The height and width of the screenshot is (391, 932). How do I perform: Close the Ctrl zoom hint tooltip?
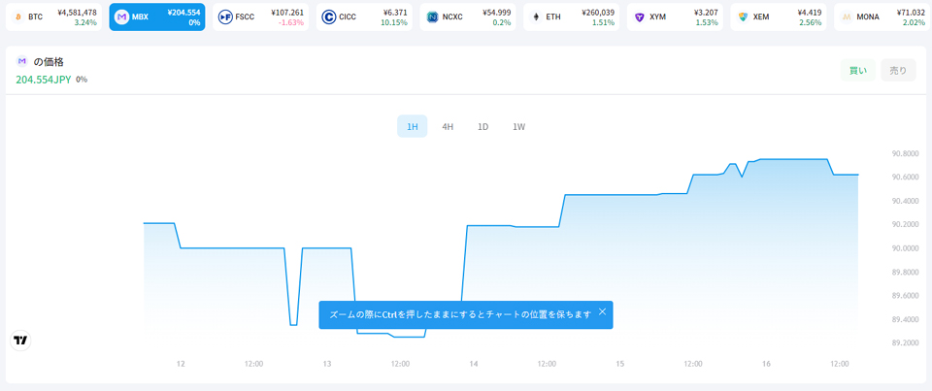(x=602, y=311)
